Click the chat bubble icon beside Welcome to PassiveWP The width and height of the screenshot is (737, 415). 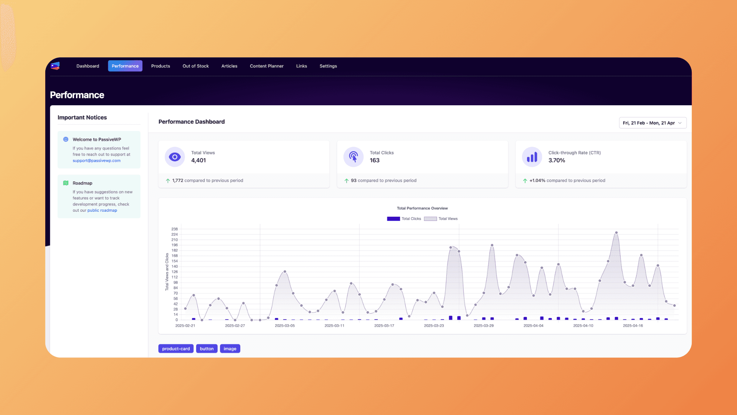click(x=66, y=139)
